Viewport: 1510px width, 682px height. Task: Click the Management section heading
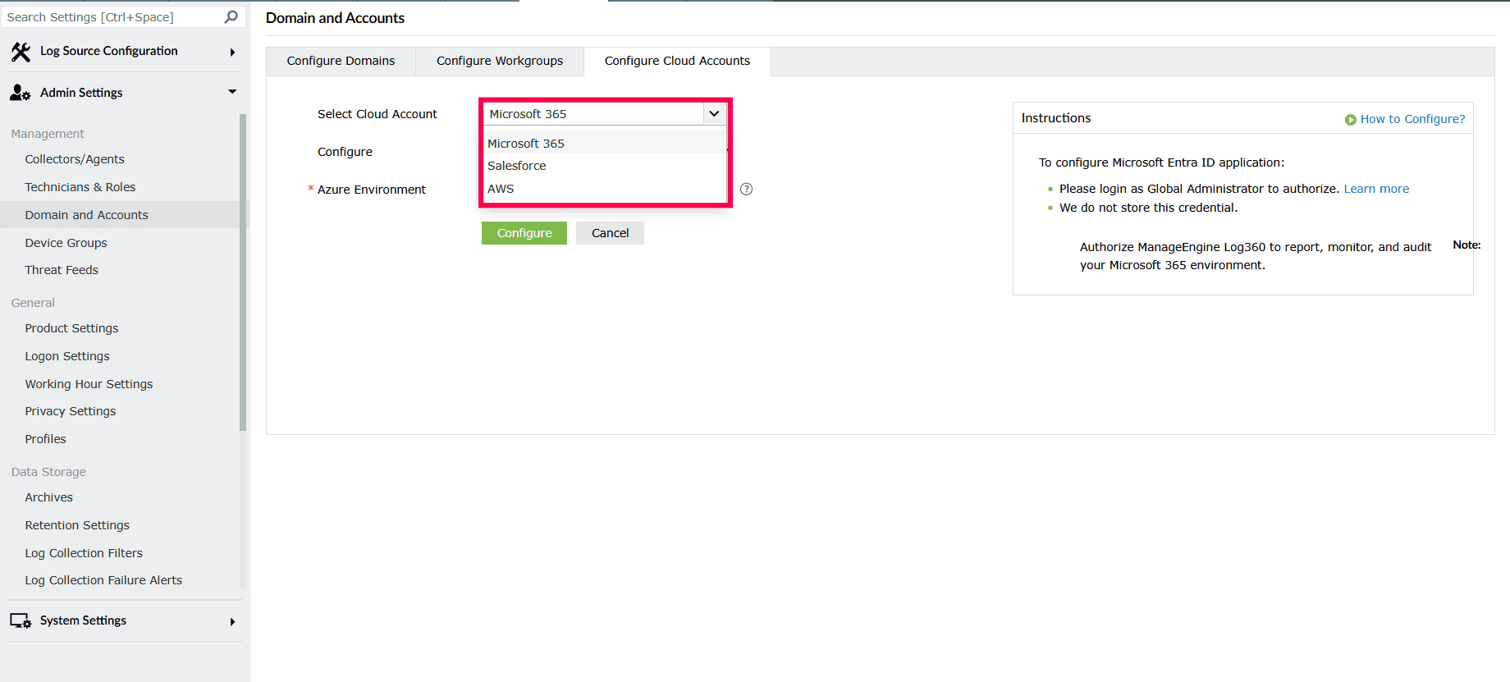tap(48, 134)
